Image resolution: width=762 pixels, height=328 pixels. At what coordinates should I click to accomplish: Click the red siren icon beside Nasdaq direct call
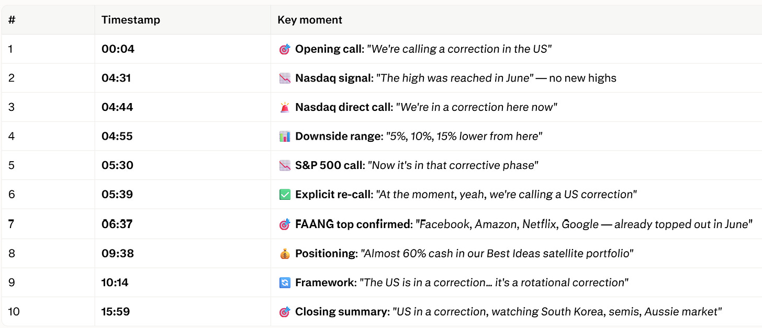click(285, 107)
